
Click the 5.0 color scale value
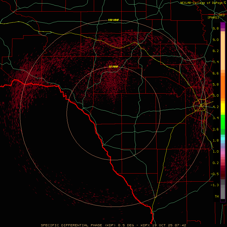[216, 96]
